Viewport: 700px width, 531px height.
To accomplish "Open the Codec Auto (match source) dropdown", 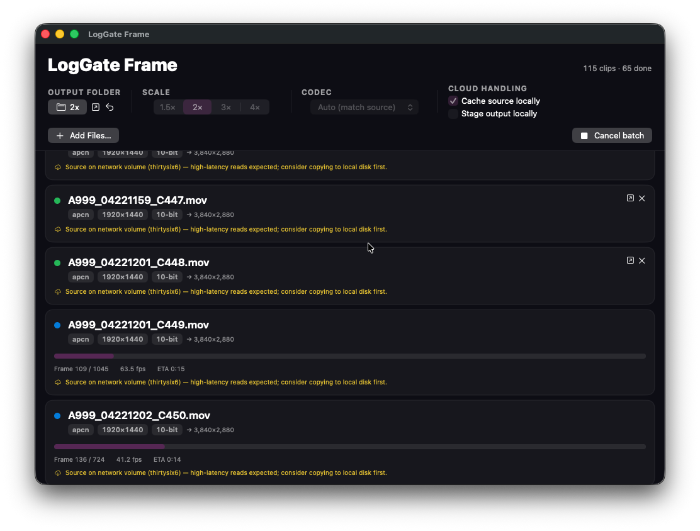I will (364, 107).
